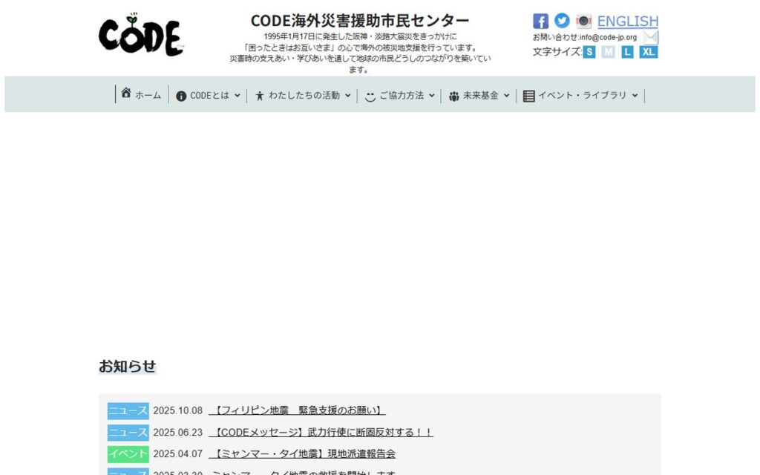Set text size to S
Screen dimensions: 760x475
tap(589, 52)
